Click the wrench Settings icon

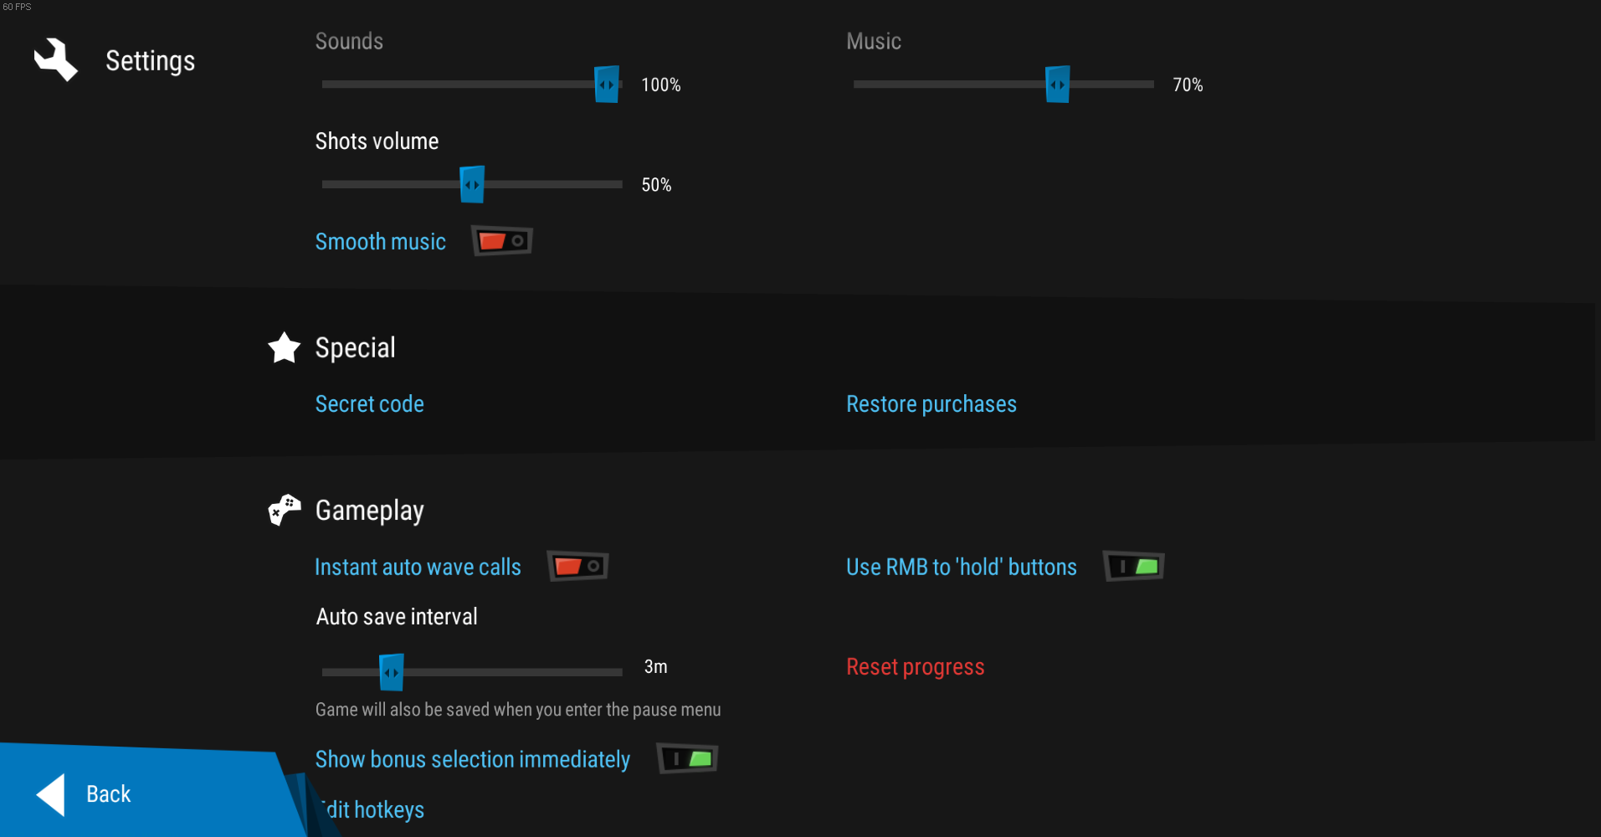[x=55, y=60]
